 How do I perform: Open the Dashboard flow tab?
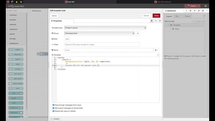(x=37, y=11)
